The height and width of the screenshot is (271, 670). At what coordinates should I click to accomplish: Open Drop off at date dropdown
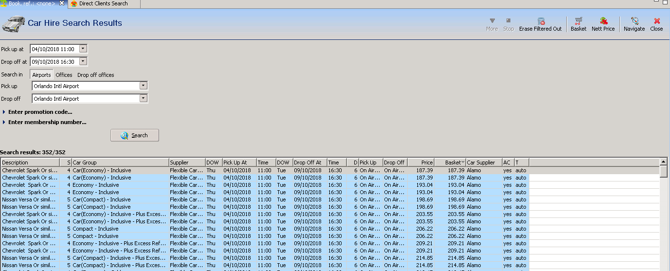(x=83, y=62)
